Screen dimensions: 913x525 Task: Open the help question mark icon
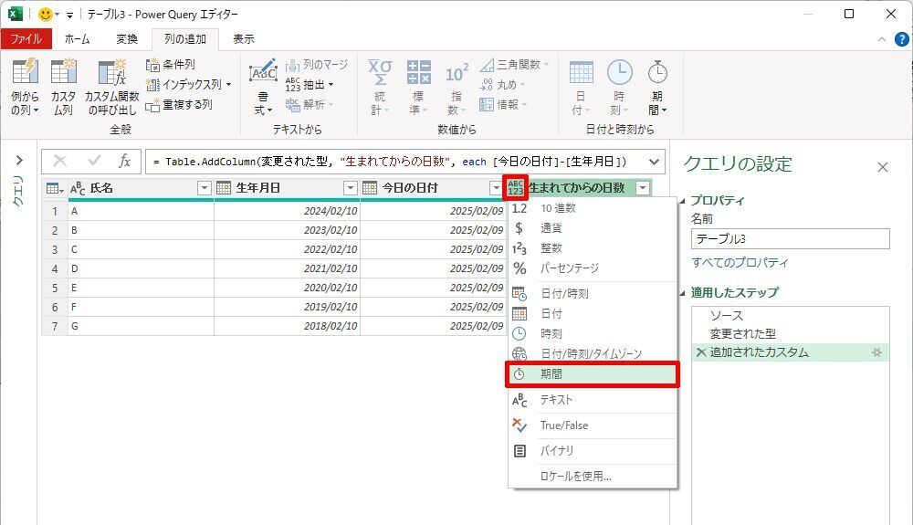click(901, 39)
